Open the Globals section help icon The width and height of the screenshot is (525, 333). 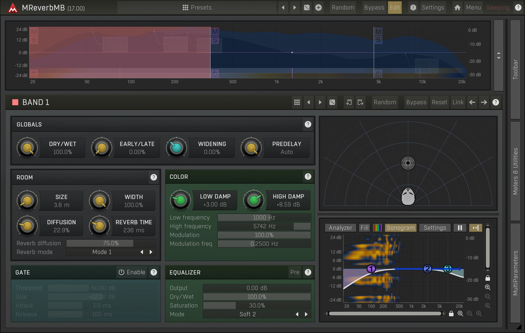tap(308, 124)
